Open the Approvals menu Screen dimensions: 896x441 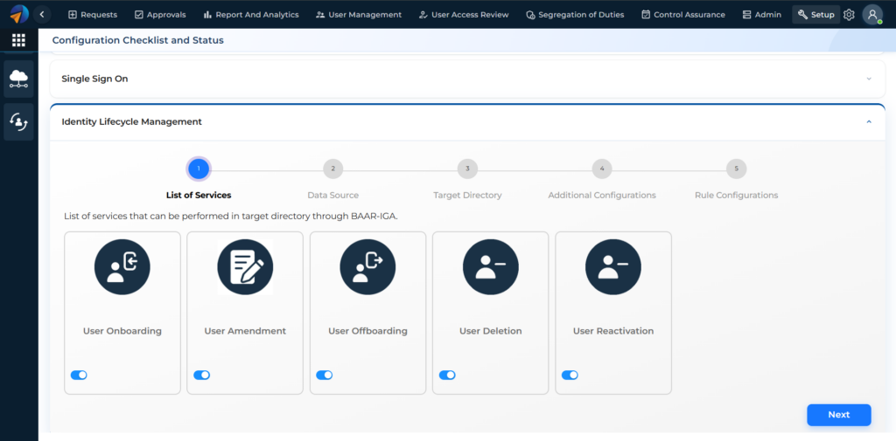click(160, 15)
